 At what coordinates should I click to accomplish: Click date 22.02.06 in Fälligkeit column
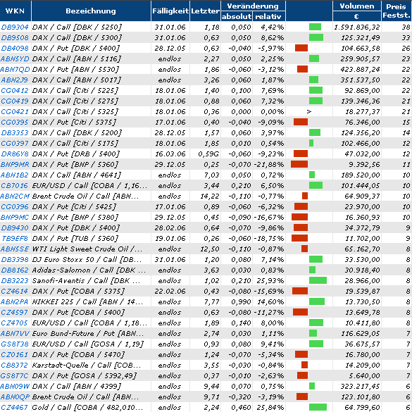[x=170, y=291]
